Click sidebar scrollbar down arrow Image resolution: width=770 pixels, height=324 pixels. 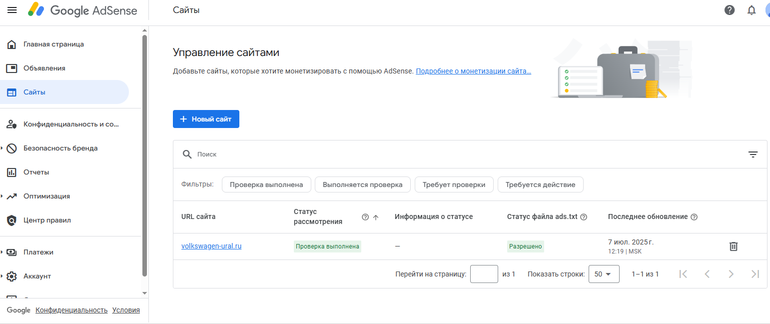(x=145, y=293)
